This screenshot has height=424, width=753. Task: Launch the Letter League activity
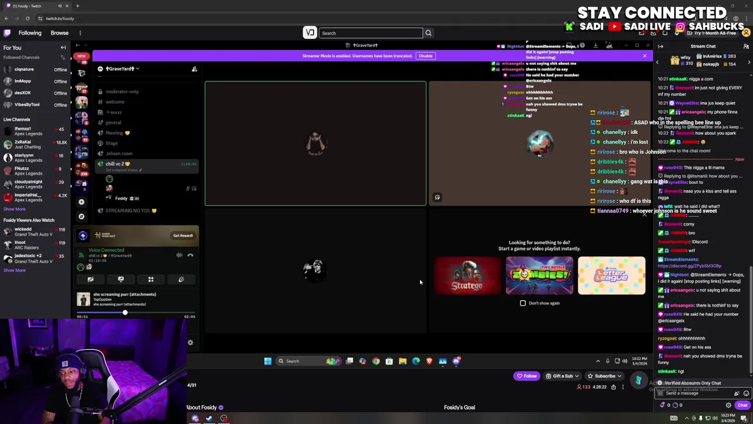pos(611,276)
